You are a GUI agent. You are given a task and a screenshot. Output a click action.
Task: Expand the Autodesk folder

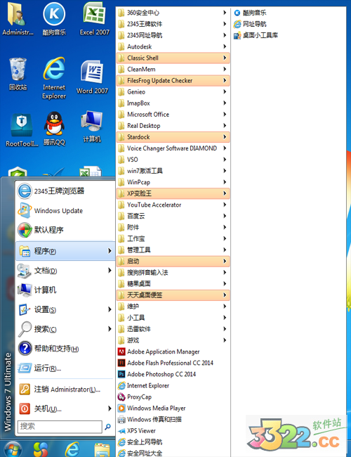173,46
